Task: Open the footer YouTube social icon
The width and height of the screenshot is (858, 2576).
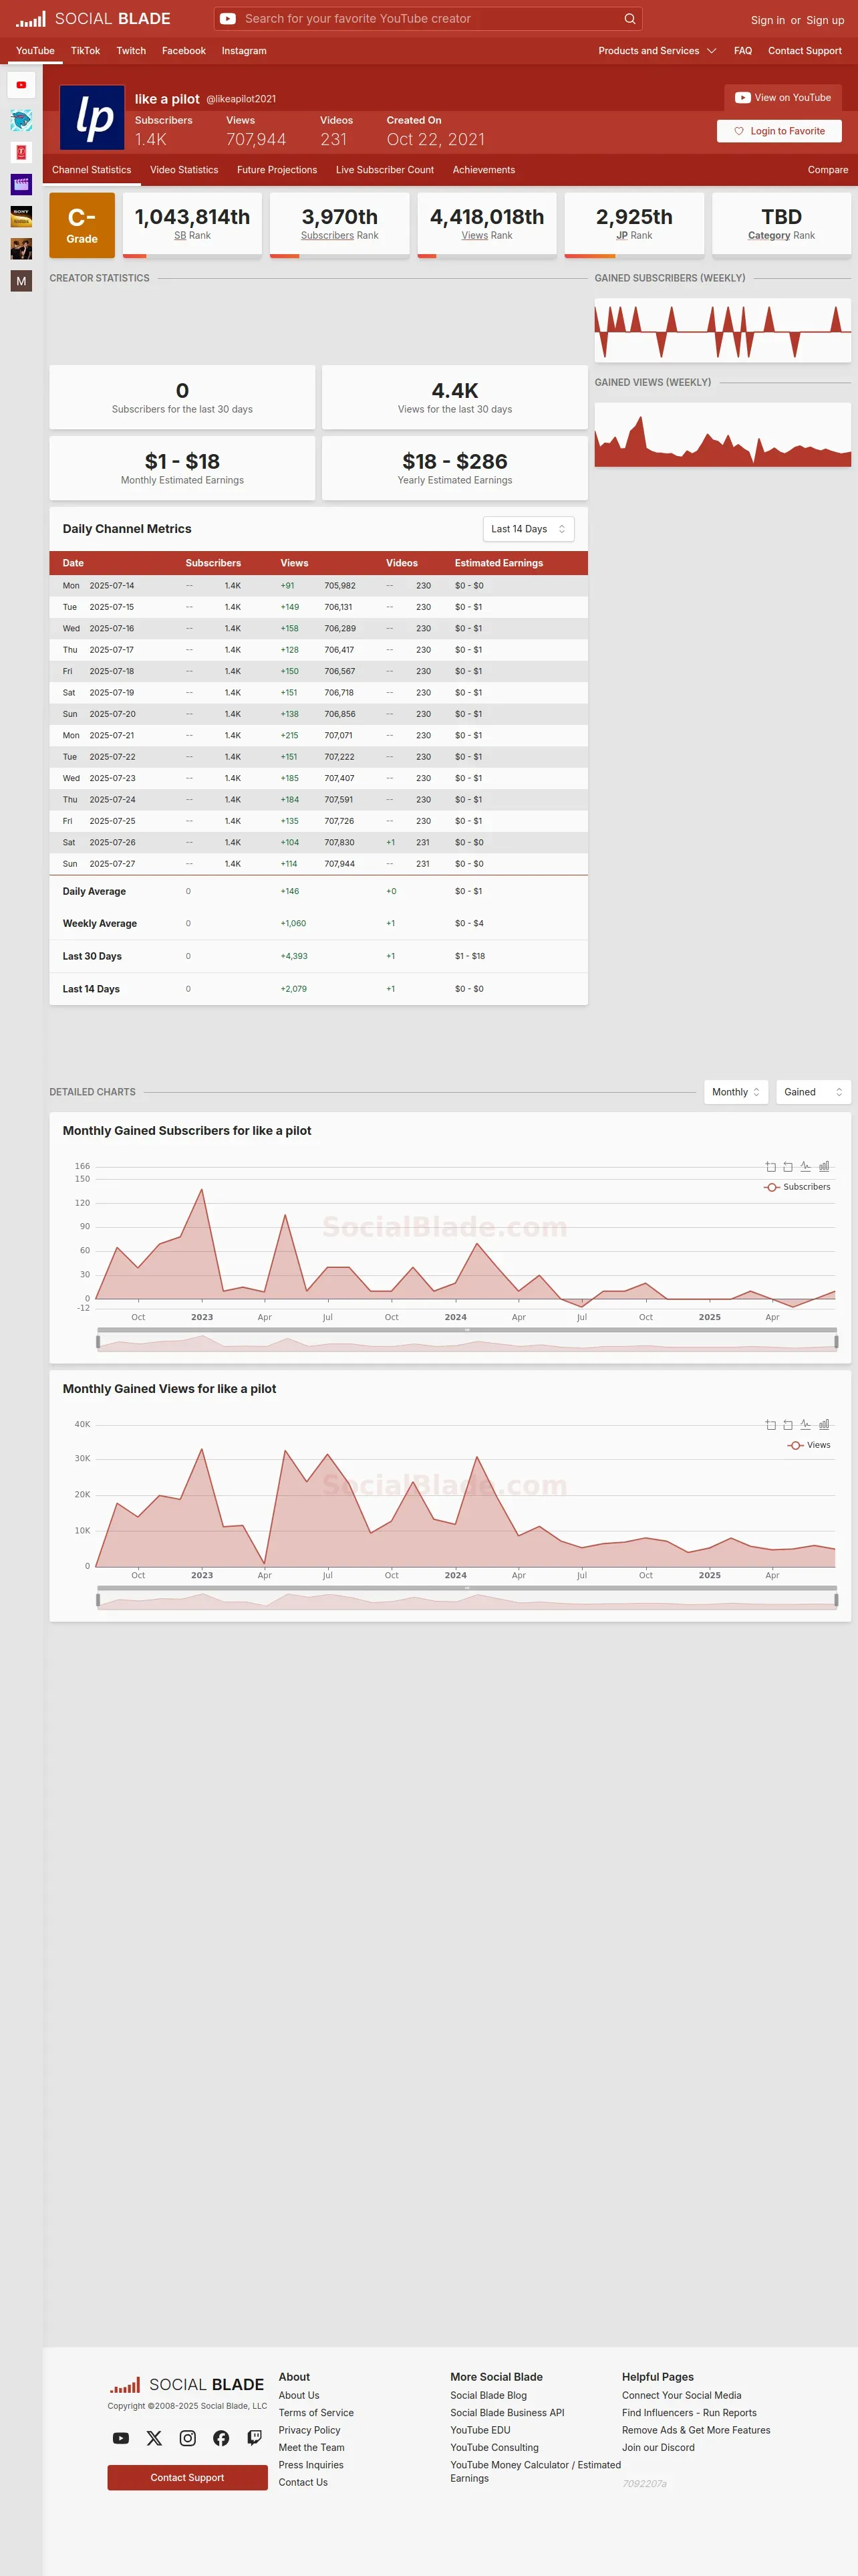Action: click(121, 2438)
